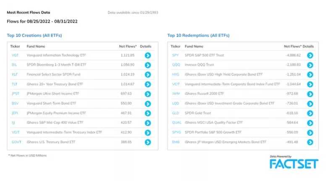Open details arrow for XLF row

point(148,75)
